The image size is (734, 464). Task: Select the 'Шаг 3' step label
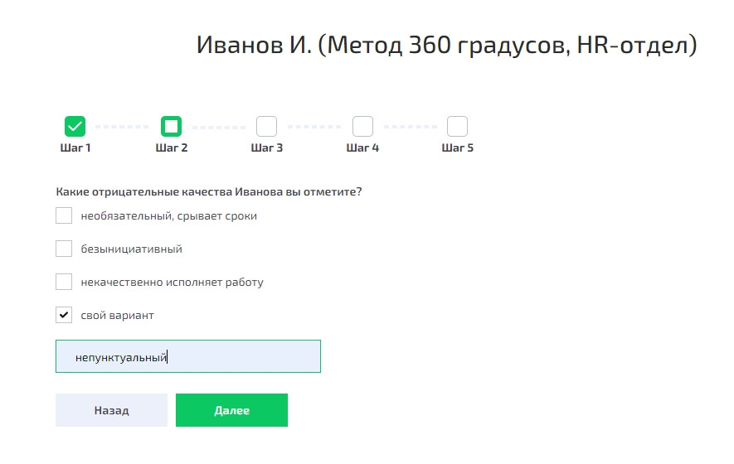point(267,148)
